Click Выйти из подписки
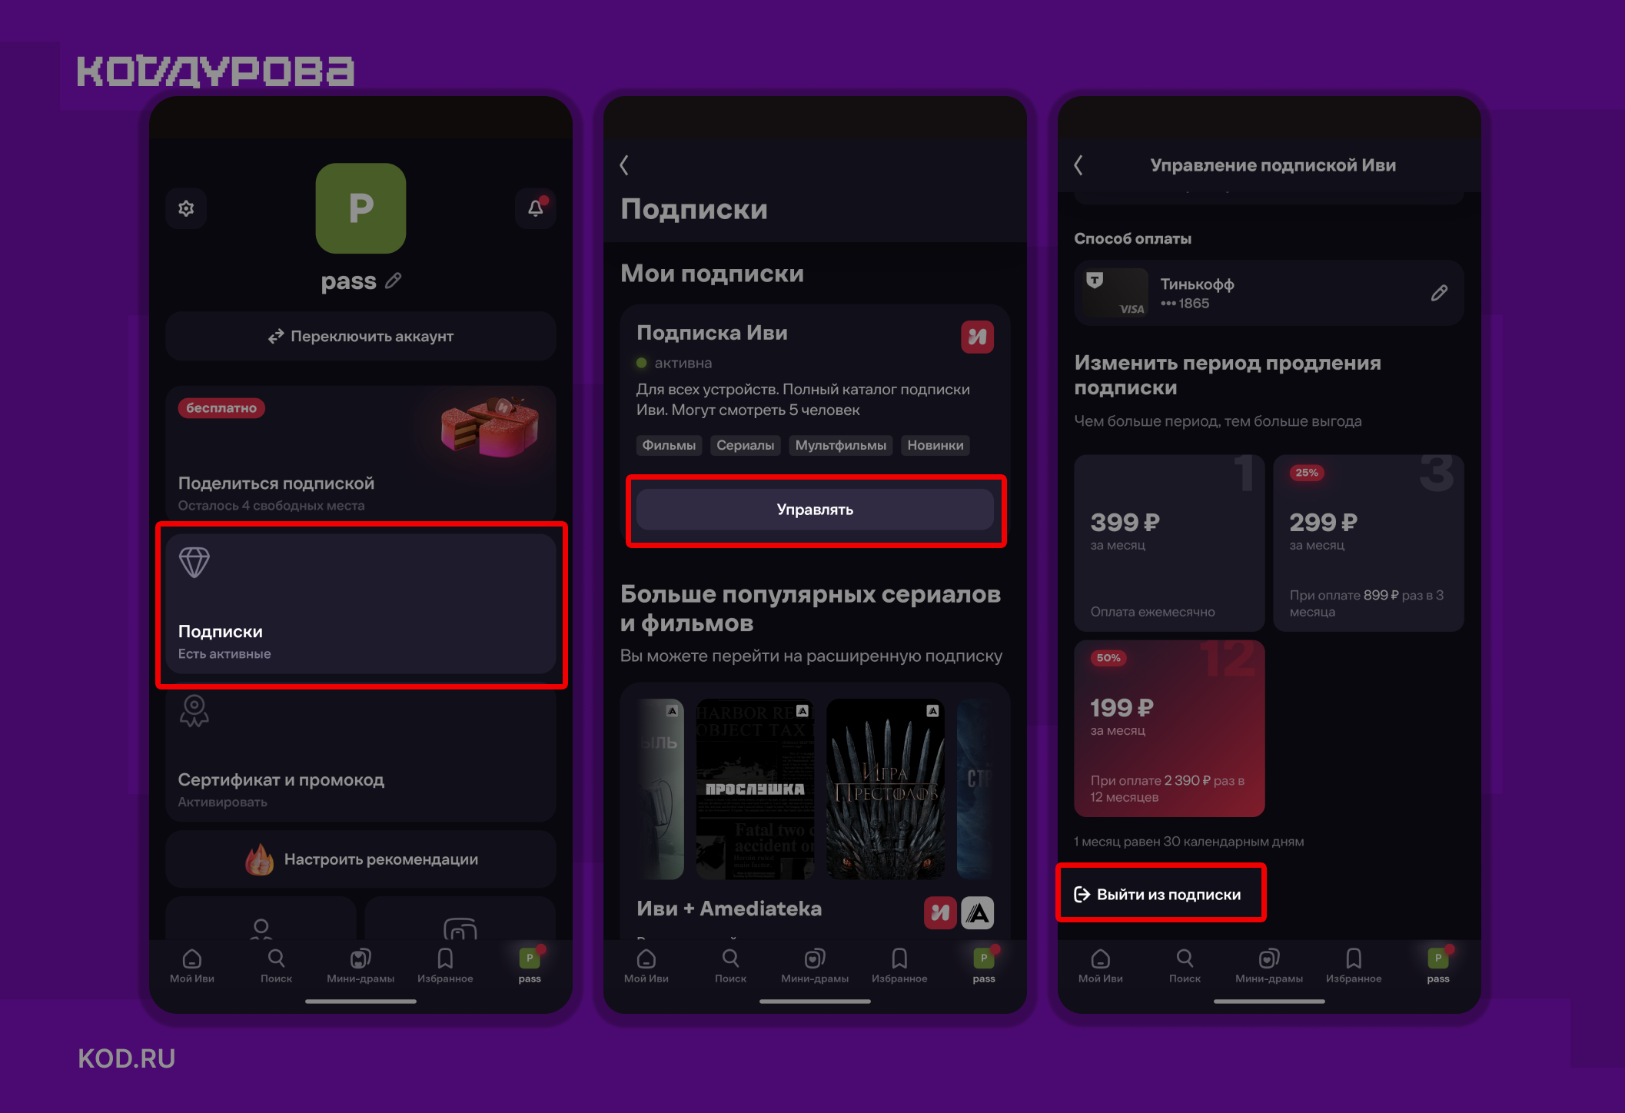 pos(1158,894)
